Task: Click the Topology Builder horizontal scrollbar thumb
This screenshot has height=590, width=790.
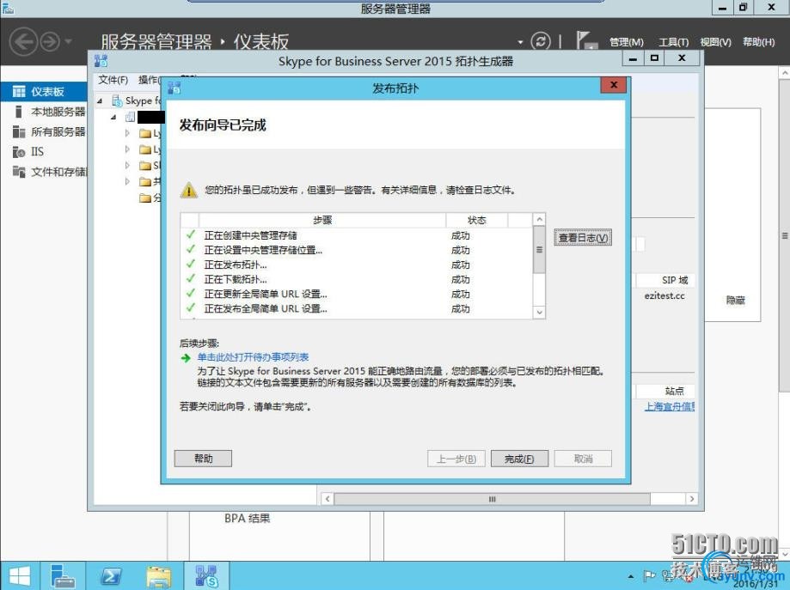Action: 492,499
